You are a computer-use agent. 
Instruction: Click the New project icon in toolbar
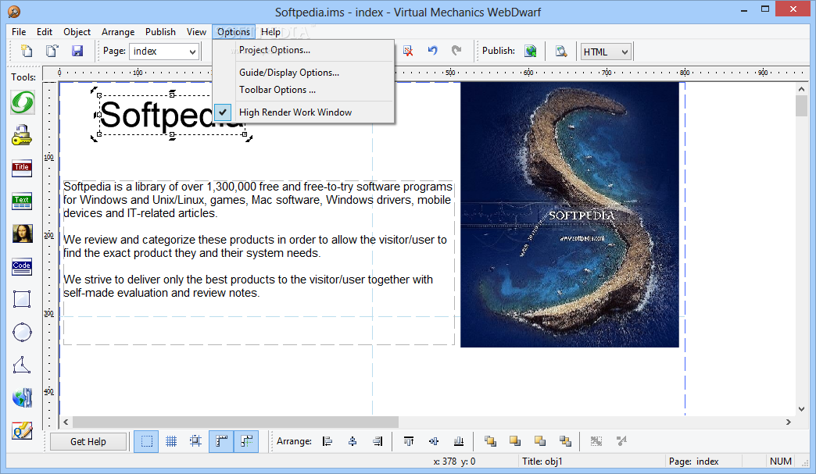point(27,51)
